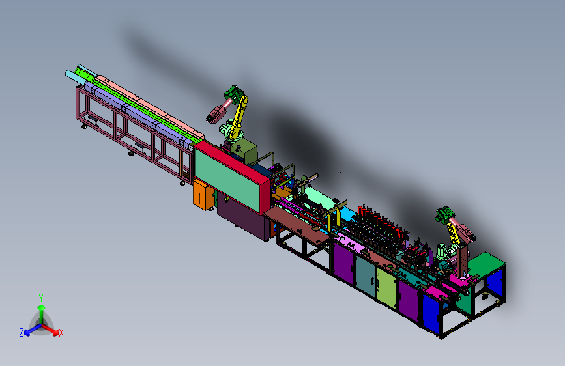Select the yellow robot arm near the feed conveyor
Screen dimensions: 565x366
tap(239, 116)
